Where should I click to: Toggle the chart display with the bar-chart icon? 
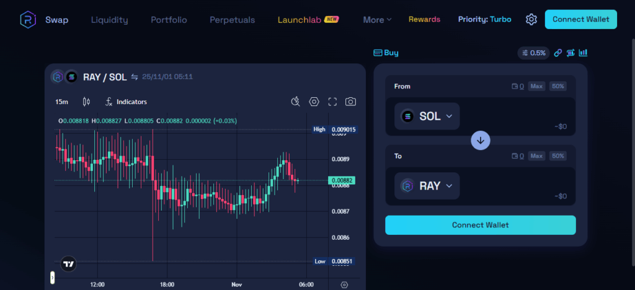583,53
